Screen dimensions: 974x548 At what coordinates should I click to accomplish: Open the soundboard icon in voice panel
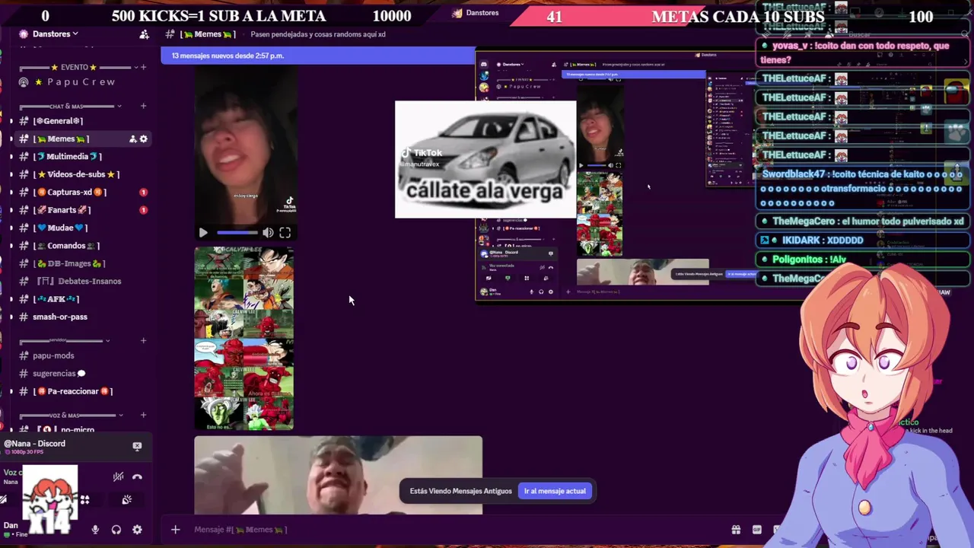126,500
